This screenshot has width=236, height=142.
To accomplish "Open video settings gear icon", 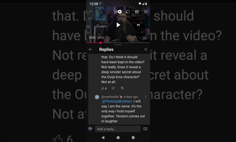I will click(146, 11).
